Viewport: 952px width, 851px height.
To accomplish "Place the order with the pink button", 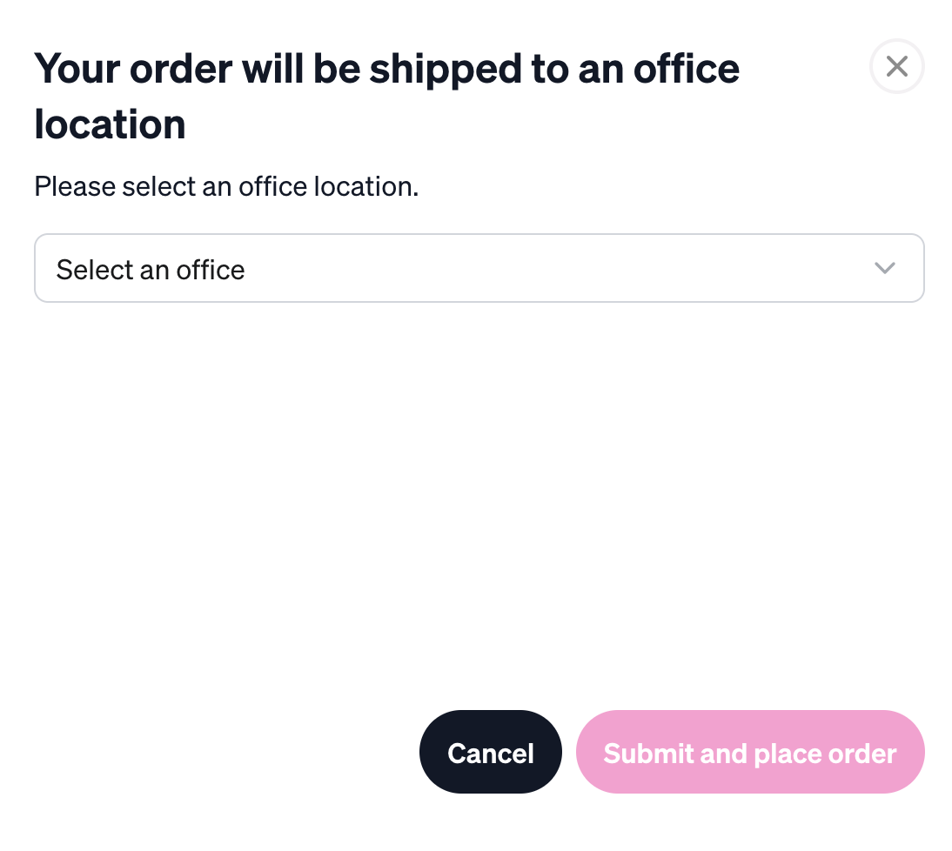I will coord(750,752).
